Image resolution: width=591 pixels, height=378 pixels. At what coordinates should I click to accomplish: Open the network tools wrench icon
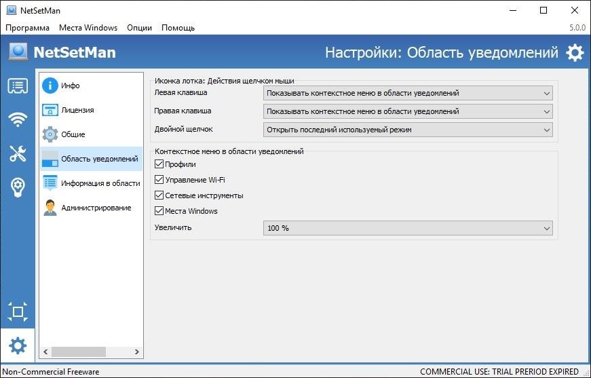pos(18,153)
